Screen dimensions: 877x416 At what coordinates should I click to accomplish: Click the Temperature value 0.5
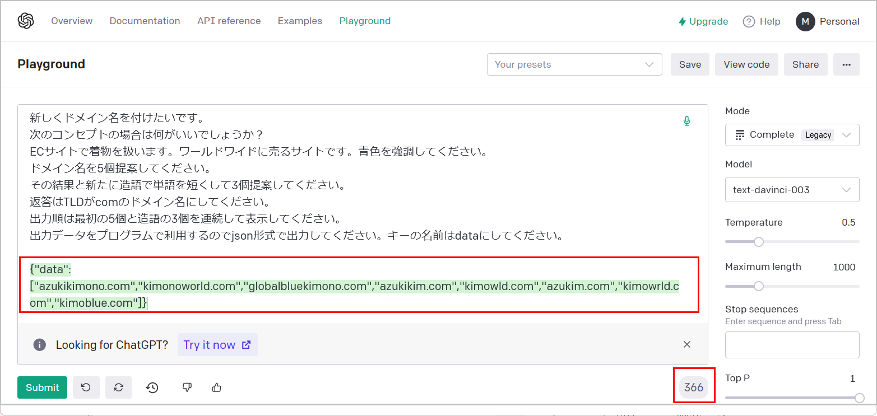pos(848,222)
